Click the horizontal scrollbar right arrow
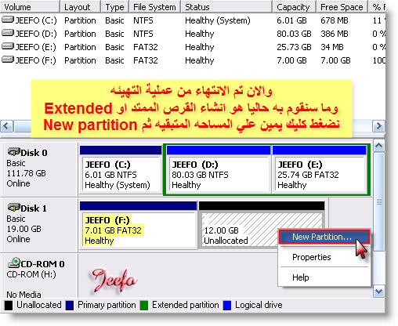Viewport: 398px width, 326px height. pyautogui.click(x=378, y=126)
